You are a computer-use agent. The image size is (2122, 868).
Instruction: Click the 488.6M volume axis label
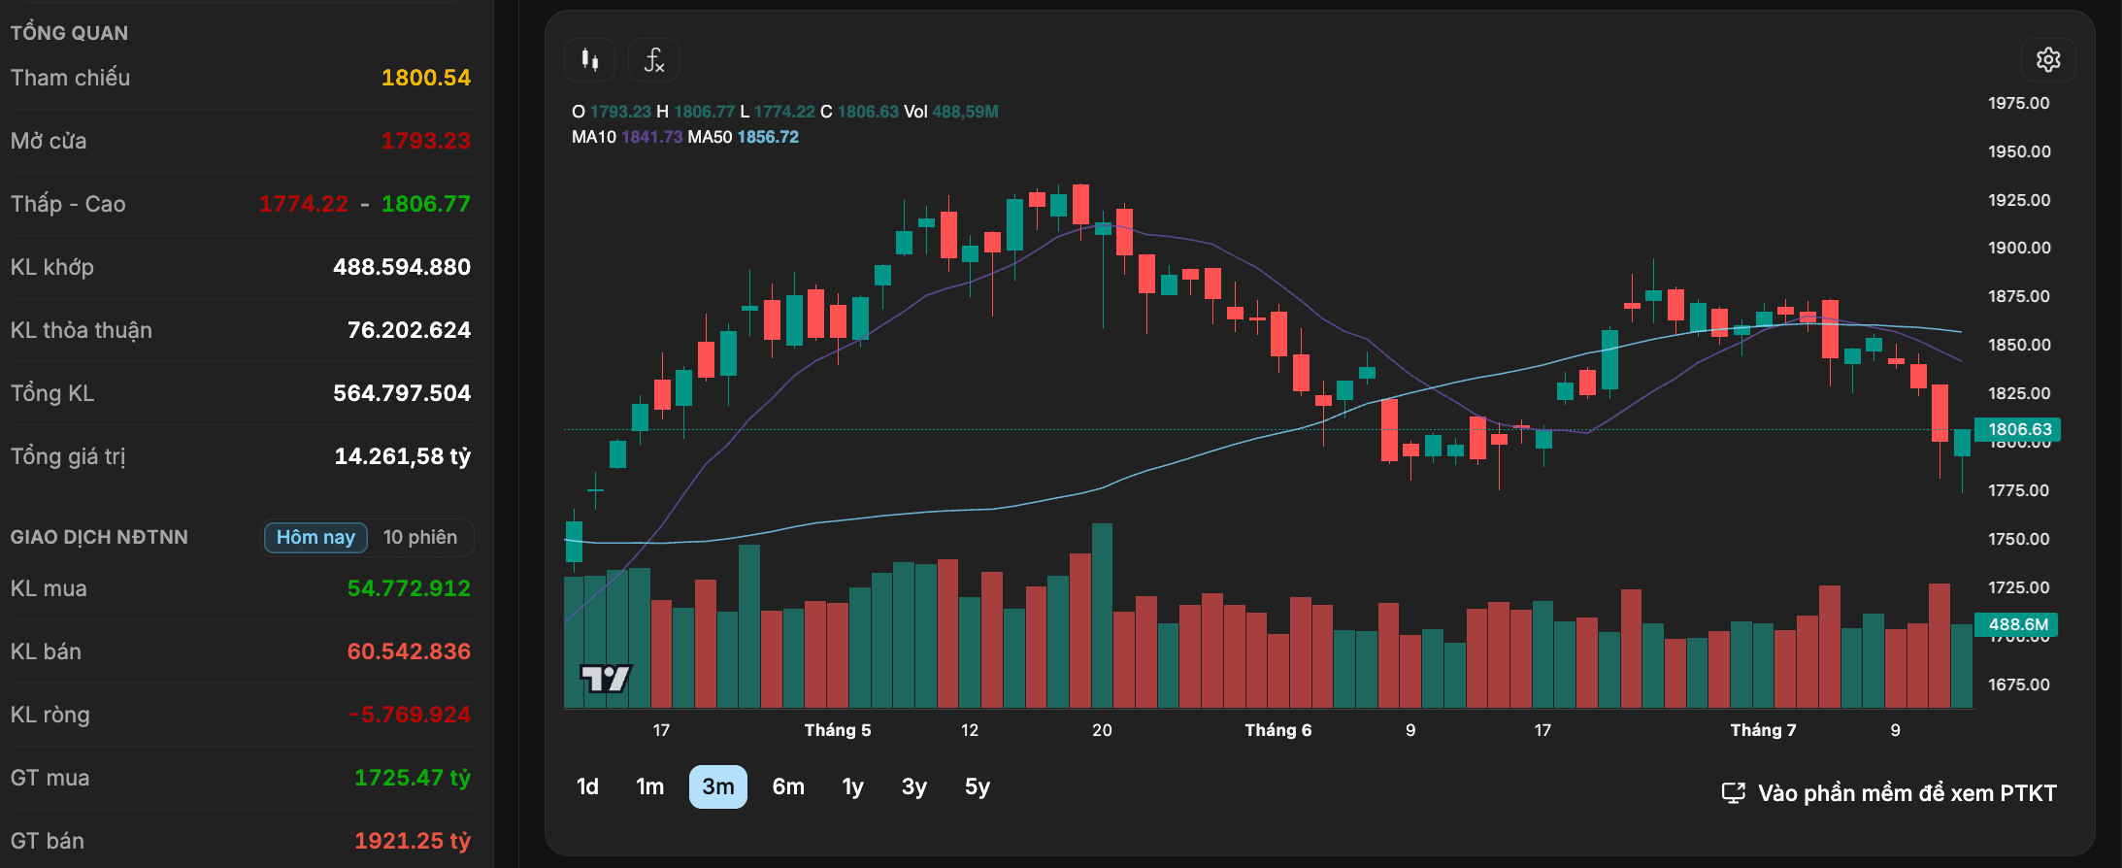2017,624
